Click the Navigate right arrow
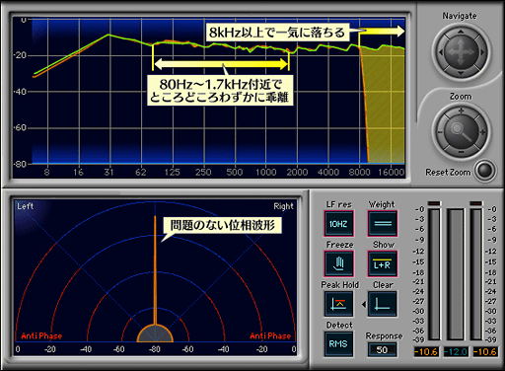This screenshot has width=505, height=371. tap(482, 52)
